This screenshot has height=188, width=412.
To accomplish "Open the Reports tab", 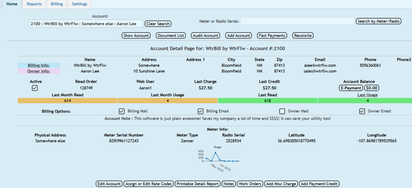I will point(34,4).
